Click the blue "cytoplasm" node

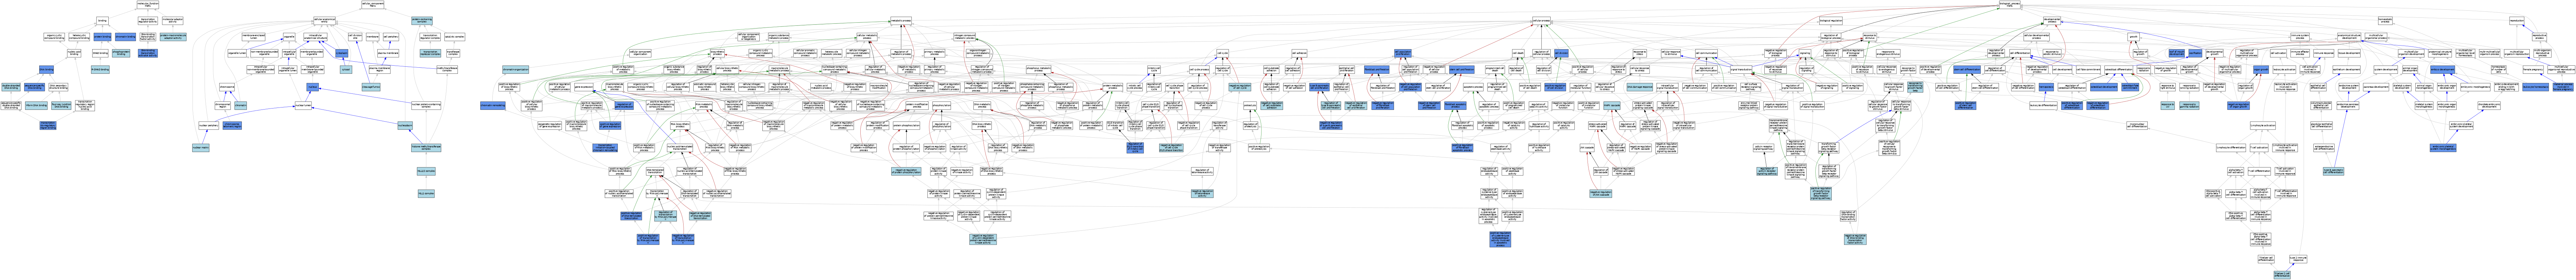(342, 53)
